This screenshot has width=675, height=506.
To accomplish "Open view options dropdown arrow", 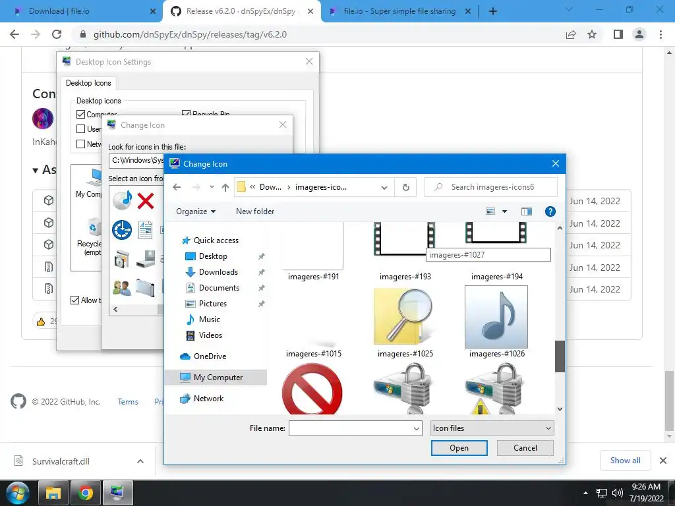I will [x=504, y=211].
